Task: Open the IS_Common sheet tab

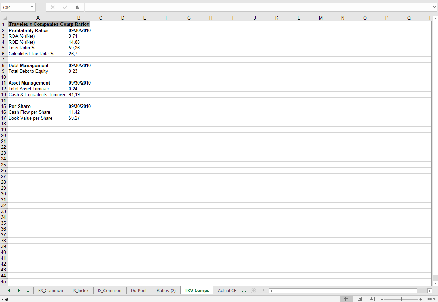Action: (110, 291)
